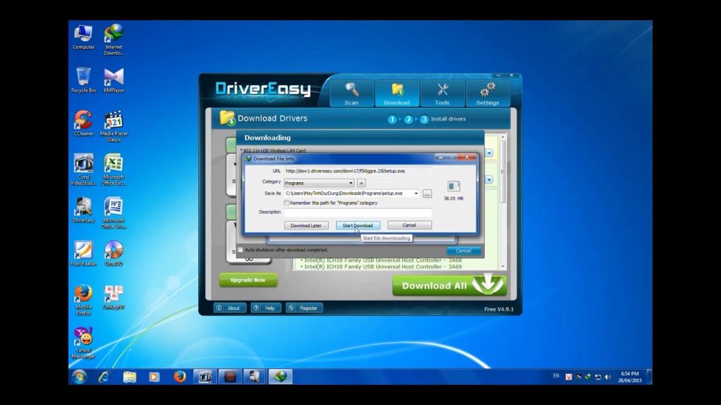The width and height of the screenshot is (721, 405).
Task: Open the Scan tab in DriverEasy
Action: pyautogui.click(x=351, y=93)
